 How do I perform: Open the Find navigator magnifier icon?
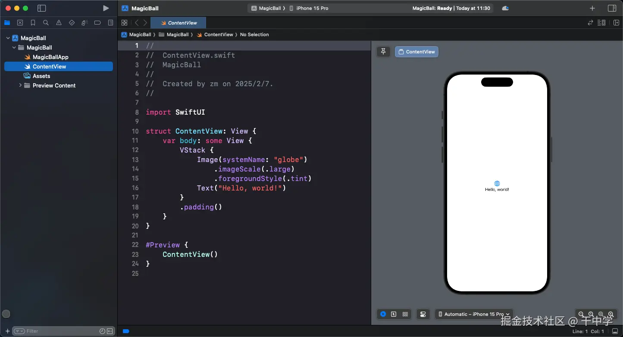coord(46,23)
